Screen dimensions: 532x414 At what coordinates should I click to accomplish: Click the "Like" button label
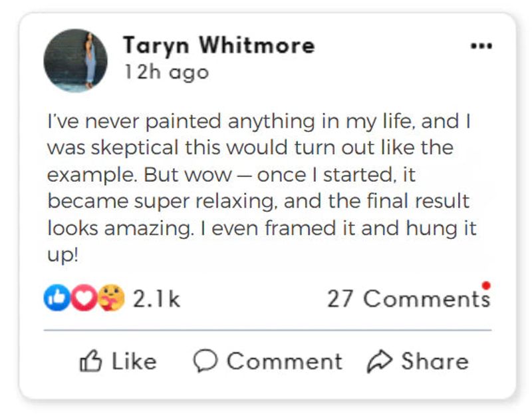coord(134,361)
